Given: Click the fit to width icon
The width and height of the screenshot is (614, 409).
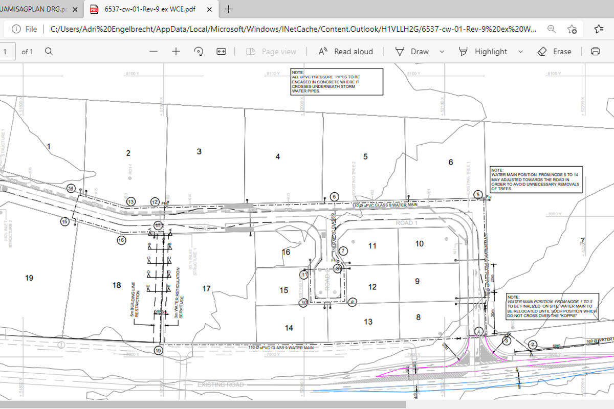Looking at the screenshot, I should tap(221, 52).
